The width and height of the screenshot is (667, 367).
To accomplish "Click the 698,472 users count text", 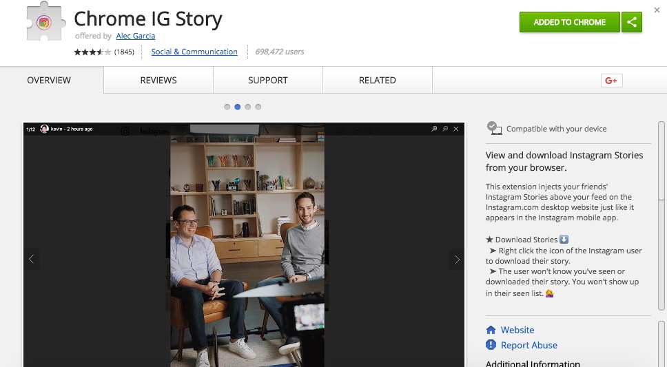I will (280, 52).
